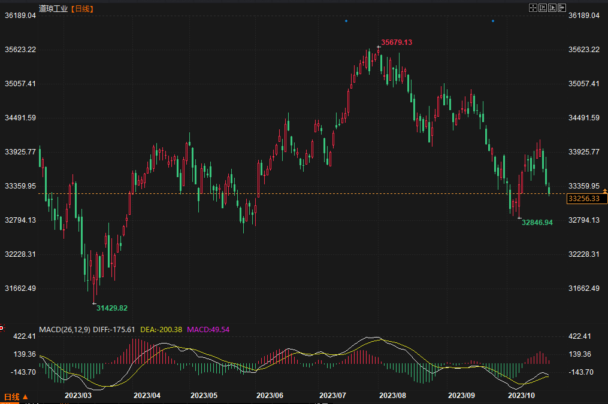Click the small red indicator icon left of MACD panel
This screenshot has width=608, height=404.
[x=2, y=328]
